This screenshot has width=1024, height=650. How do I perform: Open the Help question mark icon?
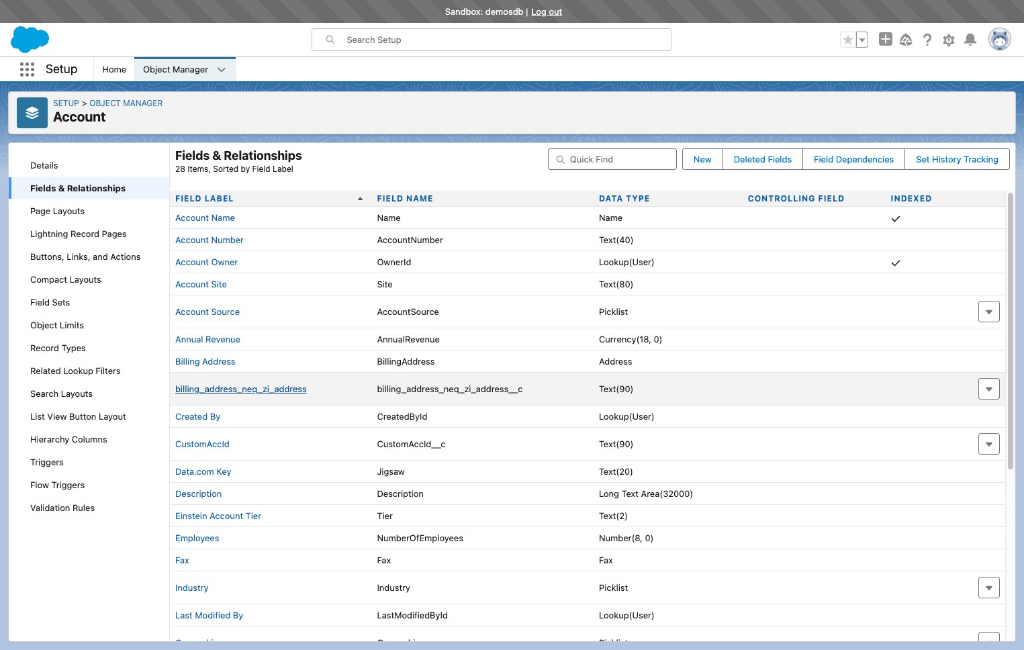(927, 40)
